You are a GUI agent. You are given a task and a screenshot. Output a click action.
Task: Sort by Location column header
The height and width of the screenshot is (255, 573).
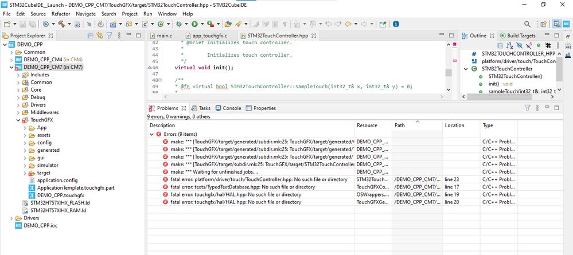(461, 125)
